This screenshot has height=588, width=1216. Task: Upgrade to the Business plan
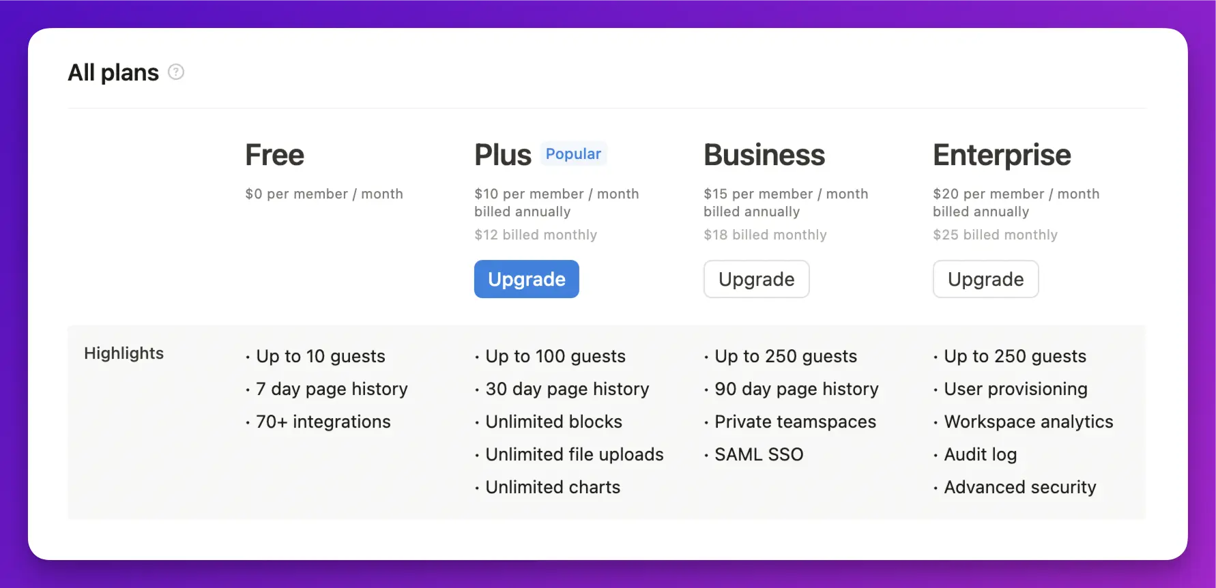757,279
